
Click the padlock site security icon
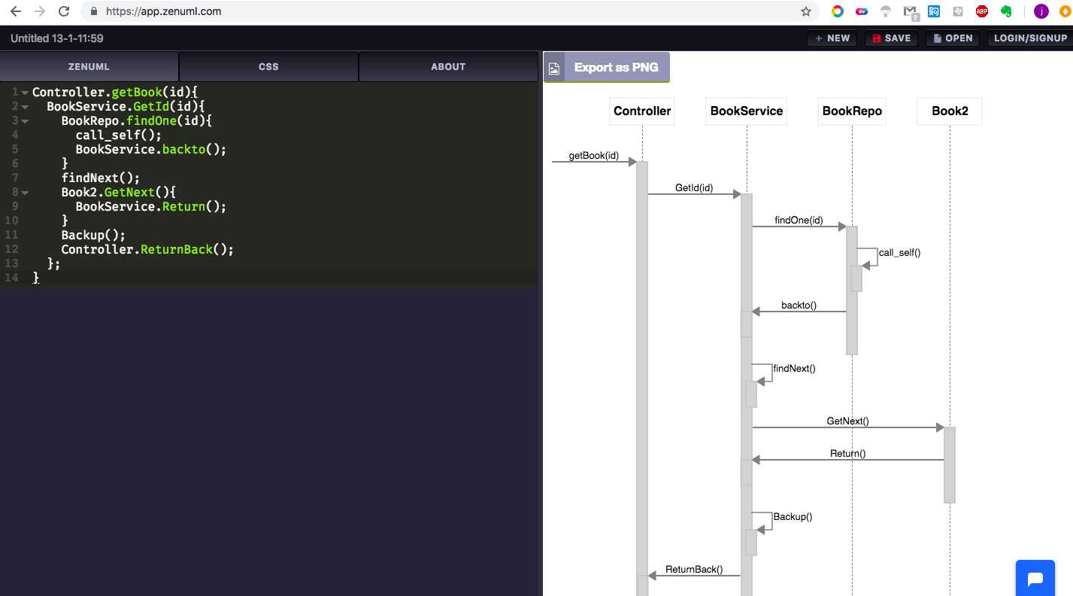point(94,11)
